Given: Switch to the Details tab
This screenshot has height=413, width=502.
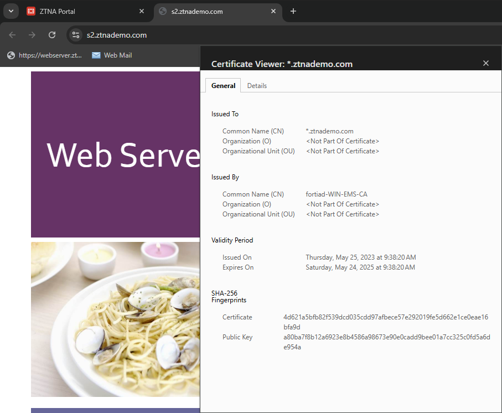Looking at the screenshot, I should click(x=257, y=85).
